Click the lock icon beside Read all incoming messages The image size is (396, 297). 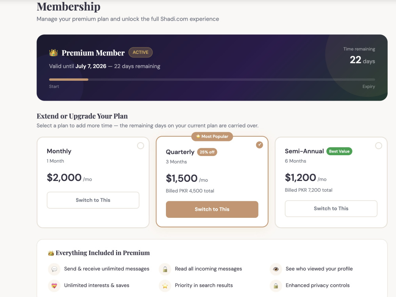point(165,269)
